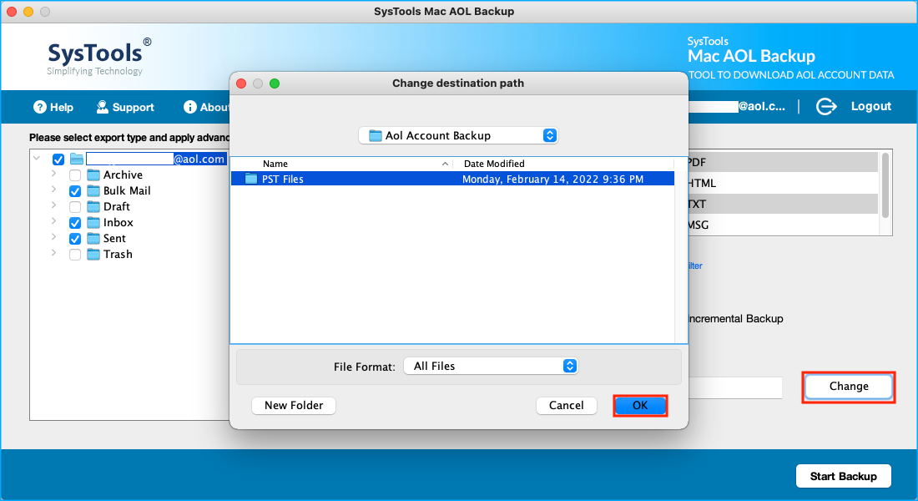Click the Change destination button

point(849,386)
